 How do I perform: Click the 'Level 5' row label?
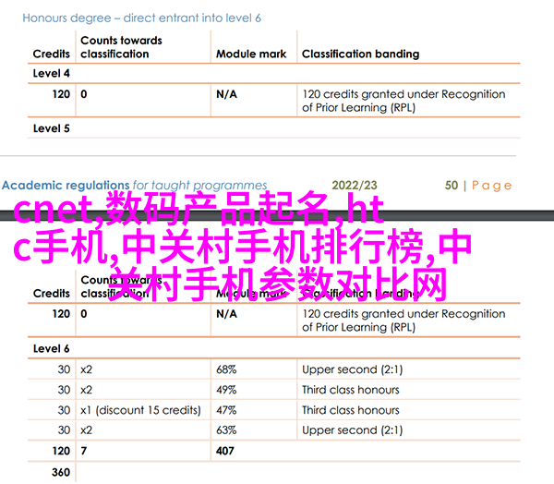pyautogui.click(x=51, y=128)
